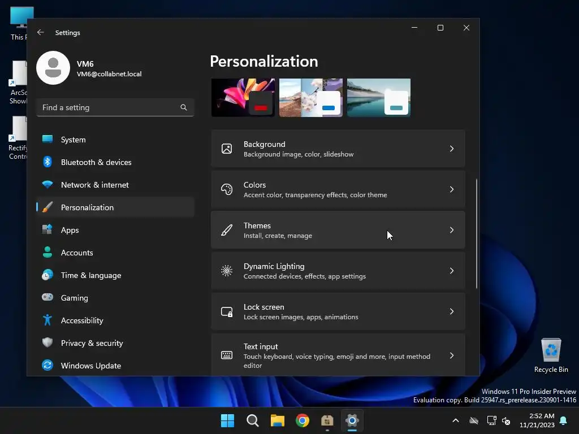Open File Explorer from taskbar
Viewport: 579px width, 434px height.
[x=277, y=420]
